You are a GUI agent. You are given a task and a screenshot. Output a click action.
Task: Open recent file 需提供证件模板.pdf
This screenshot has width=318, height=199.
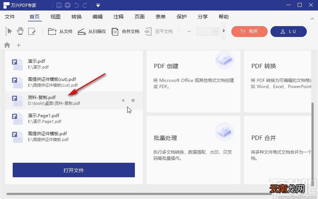click(74, 136)
